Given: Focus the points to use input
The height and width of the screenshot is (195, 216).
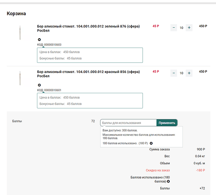Looking at the screenshot, I should click(128, 123).
